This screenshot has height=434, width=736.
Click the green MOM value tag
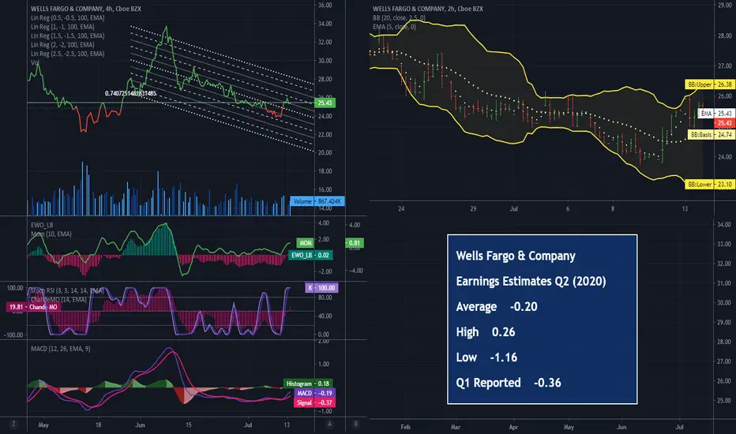point(305,243)
